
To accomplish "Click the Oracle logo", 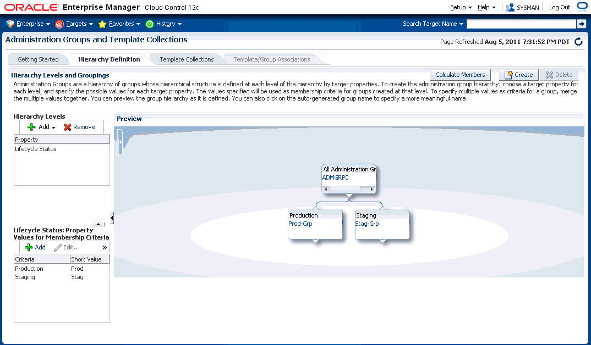I will pyautogui.click(x=32, y=7).
